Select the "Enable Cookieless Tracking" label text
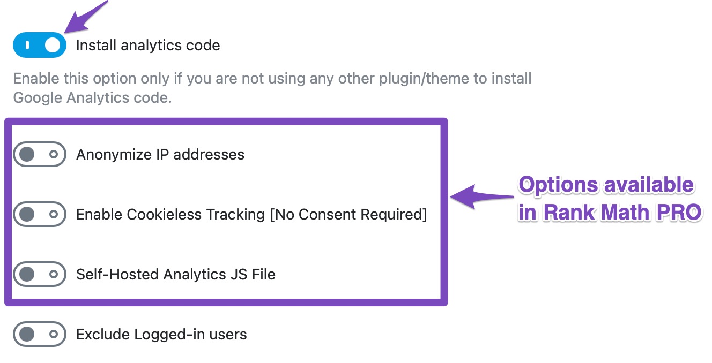 pyautogui.click(x=170, y=215)
